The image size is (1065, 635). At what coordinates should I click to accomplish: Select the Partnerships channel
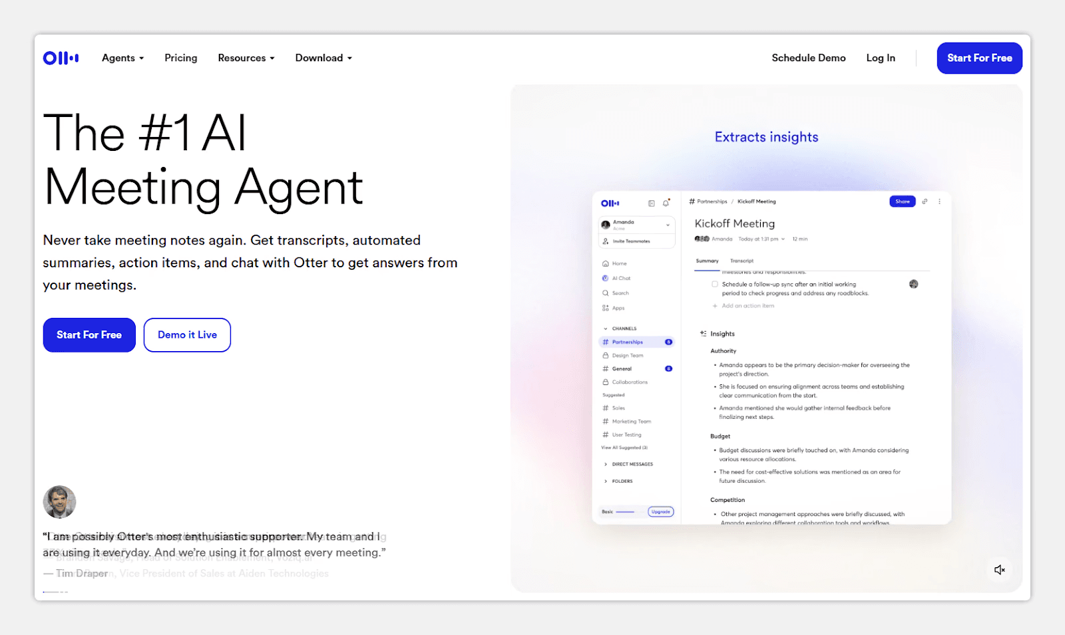(637, 342)
